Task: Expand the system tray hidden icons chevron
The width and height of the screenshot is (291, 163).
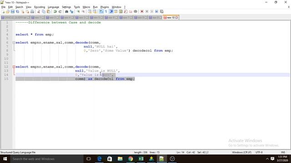Action: [267, 159]
